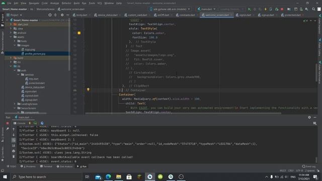Select logo.png in project tree
This screenshot has width=322, height=181.
tap(30, 49)
